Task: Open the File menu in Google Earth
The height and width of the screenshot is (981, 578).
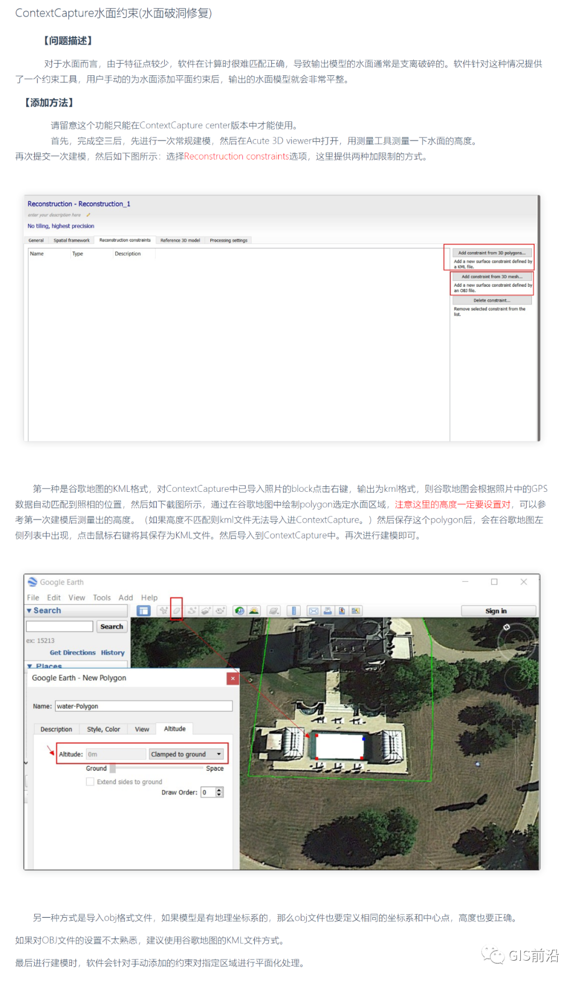Action: pos(33,598)
